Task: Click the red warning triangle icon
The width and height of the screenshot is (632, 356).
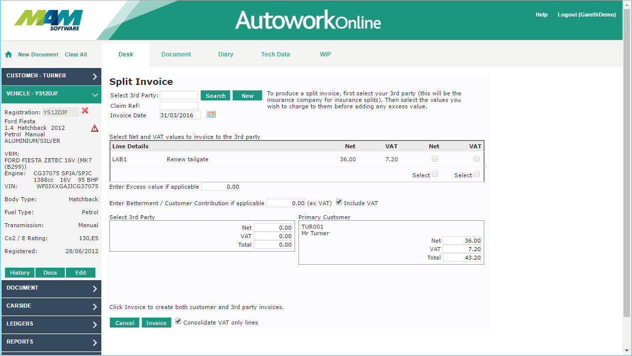Action: tap(94, 128)
